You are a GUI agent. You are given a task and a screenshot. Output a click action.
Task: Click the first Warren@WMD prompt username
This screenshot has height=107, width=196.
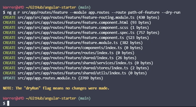(x=13, y=7)
